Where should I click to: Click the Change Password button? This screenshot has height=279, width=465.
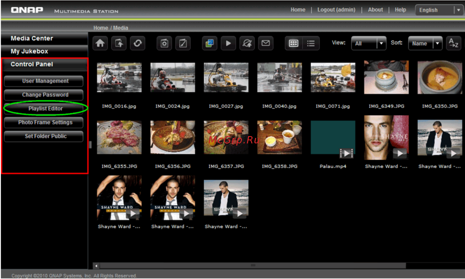click(x=44, y=95)
